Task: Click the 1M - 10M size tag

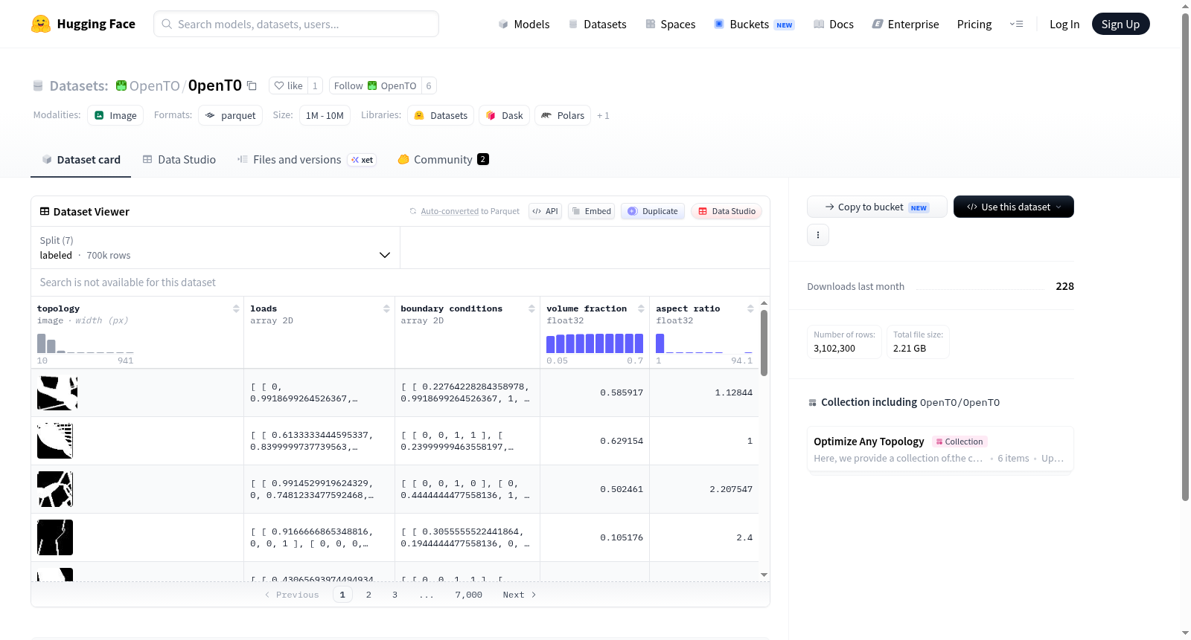Action: tap(325, 115)
